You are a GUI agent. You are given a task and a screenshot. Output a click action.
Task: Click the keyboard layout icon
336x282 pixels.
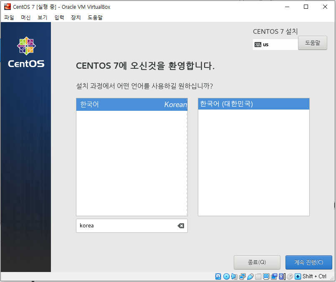(x=258, y=45)
